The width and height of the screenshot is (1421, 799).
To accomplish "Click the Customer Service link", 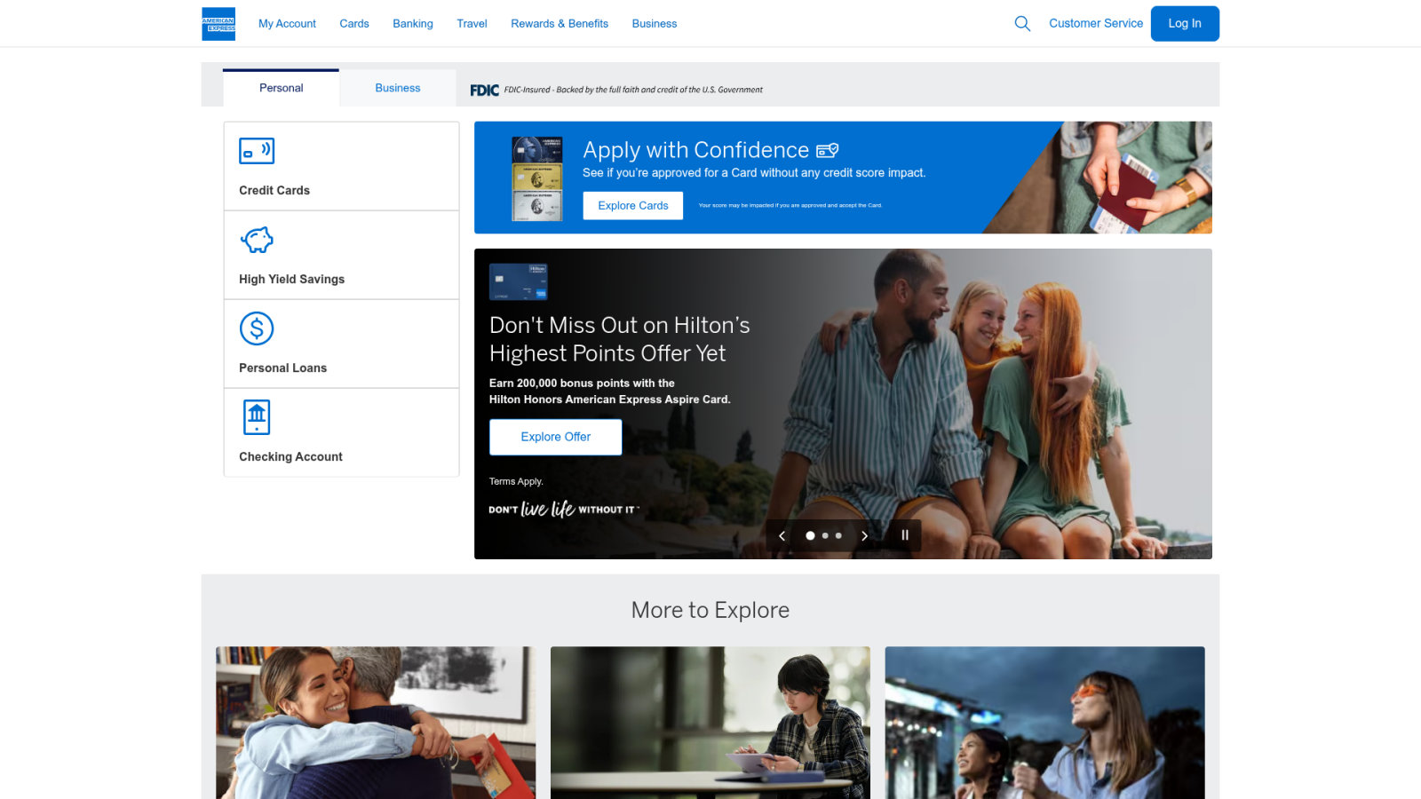I will click(1096, 23).
